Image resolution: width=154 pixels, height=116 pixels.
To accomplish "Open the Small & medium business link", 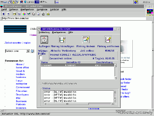I will [21, 74].
